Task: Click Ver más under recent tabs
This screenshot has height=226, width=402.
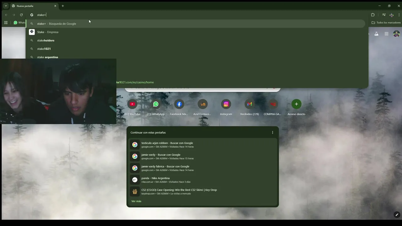Action: 136,201
